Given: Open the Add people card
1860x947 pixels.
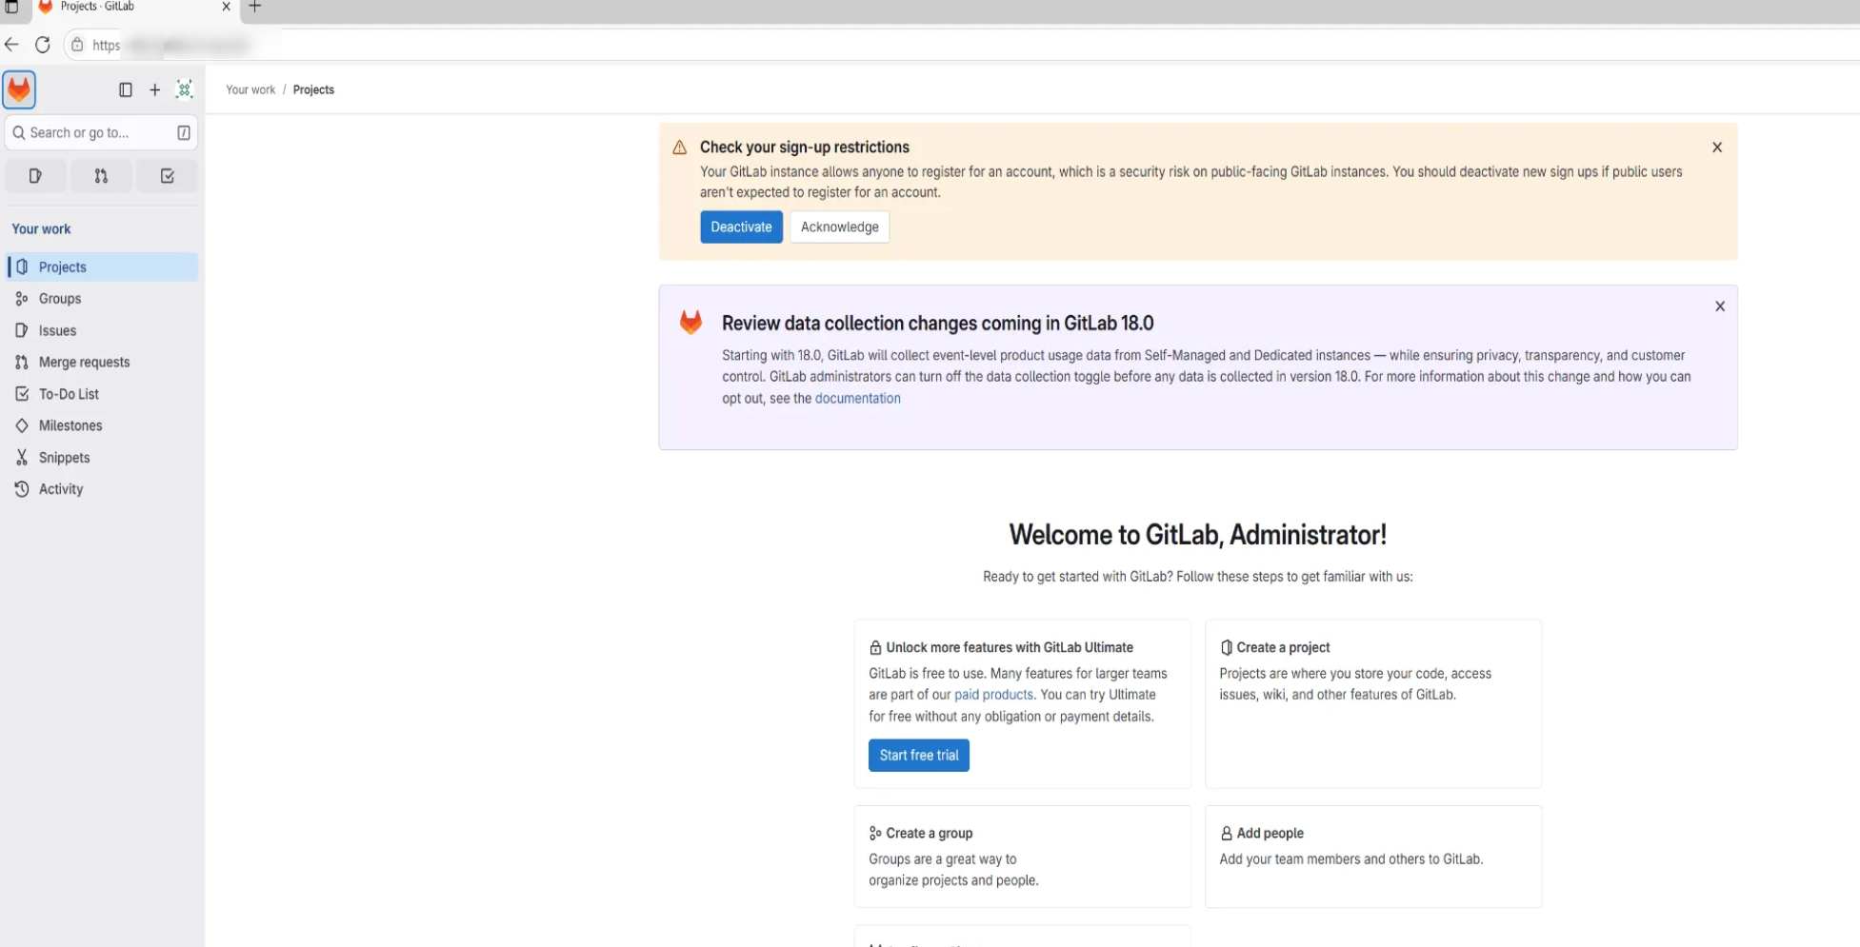Looking at the screenshot, I should click(x=1372, y=856).
